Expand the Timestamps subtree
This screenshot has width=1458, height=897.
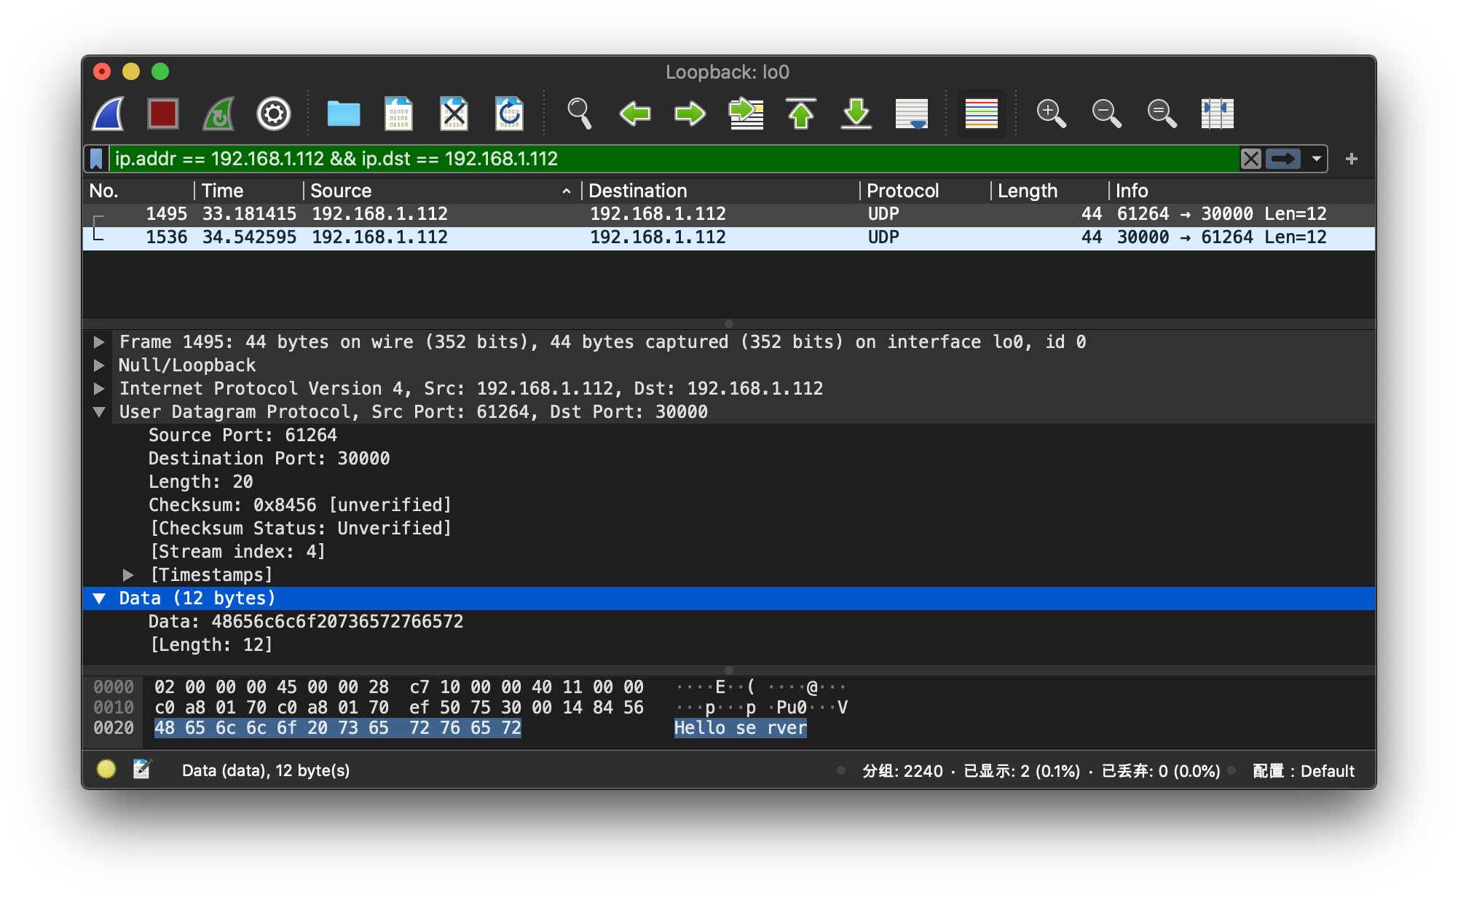[128, 575]
